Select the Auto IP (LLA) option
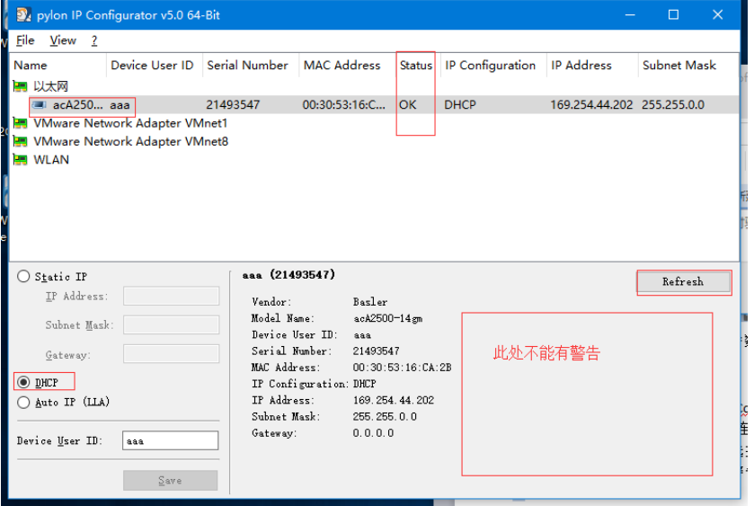Viewport: 754px width, 506px height. click(x=23, y=402)
